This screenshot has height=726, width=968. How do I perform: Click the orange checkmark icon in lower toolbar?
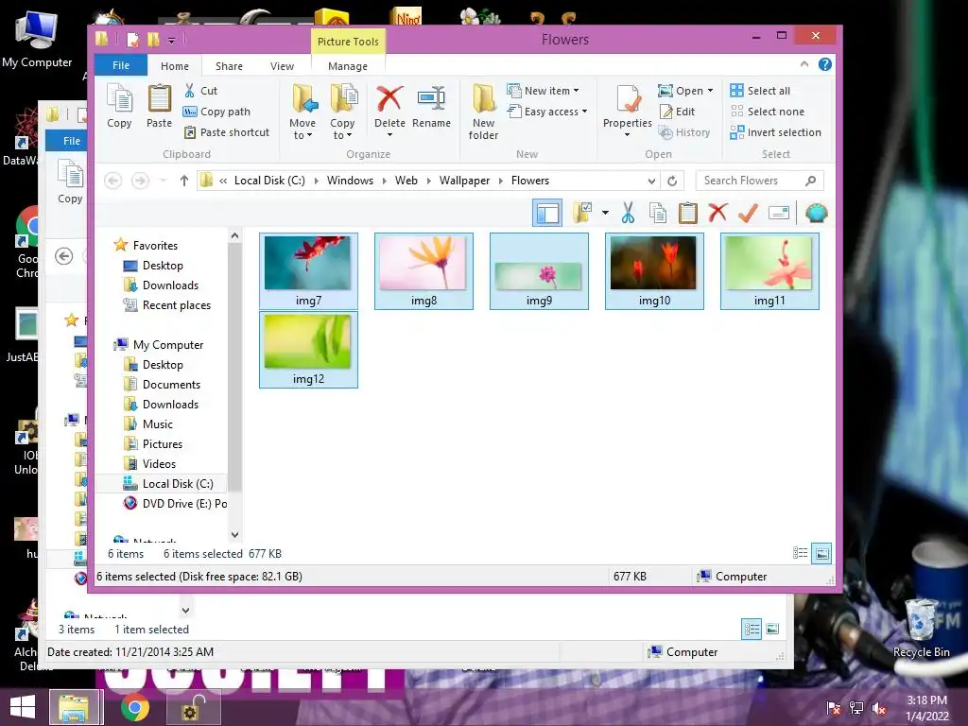[x=748, y=213]
